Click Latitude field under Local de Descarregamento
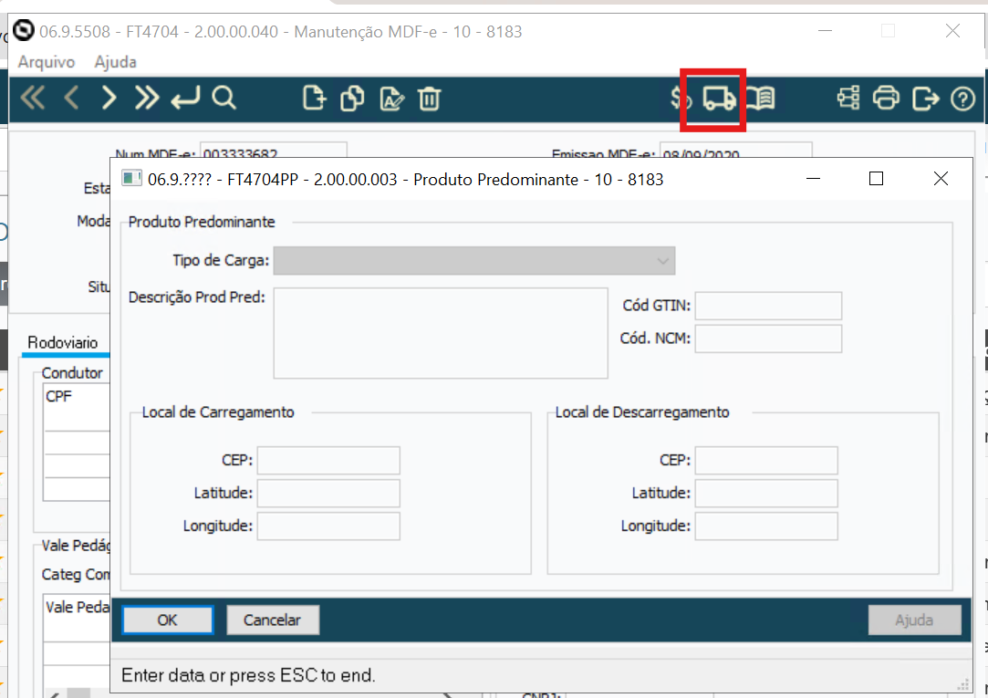Image resolution: width=988 pixels, height=698 pixels. 766,494
